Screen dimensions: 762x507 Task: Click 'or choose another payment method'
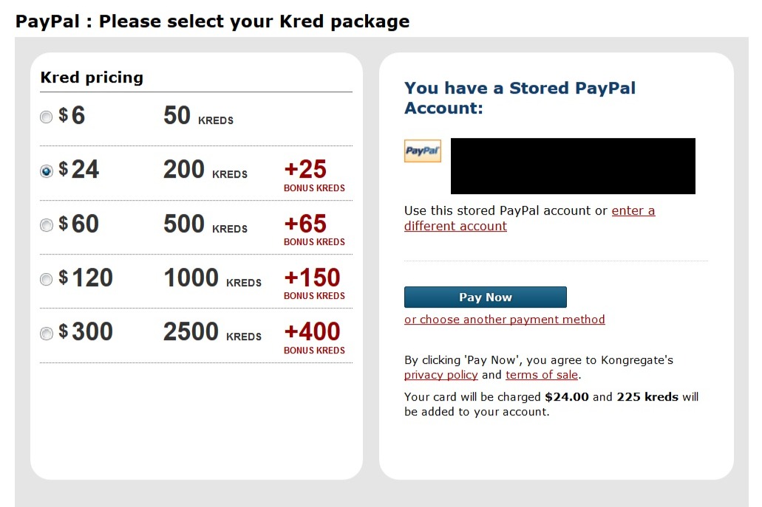pos(505,320)
